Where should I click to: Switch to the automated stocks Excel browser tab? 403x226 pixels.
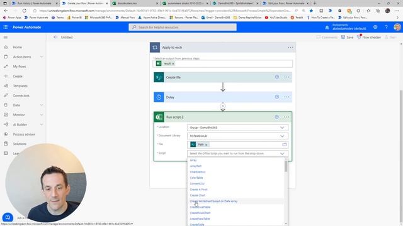[185, 3]
